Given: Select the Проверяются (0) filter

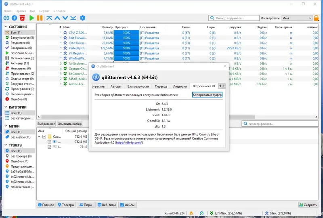Looking at the screenshot, I should point(20,89).
